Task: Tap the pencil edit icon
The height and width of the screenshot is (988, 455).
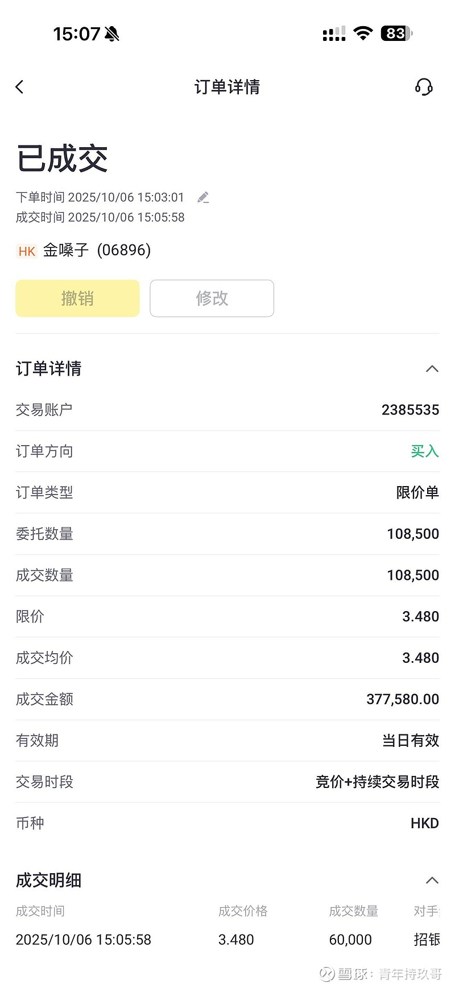Action: click(x=203, y=198)
